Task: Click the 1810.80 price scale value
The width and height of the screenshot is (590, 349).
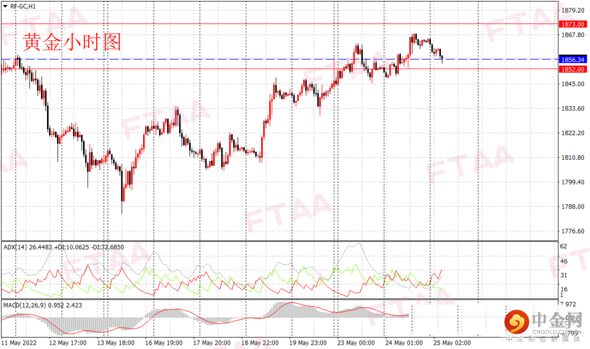Action: coord(573,157)
